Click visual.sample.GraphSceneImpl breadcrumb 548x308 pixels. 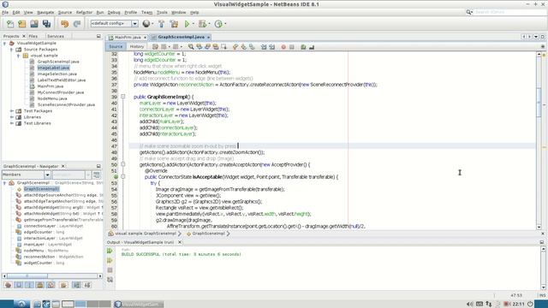click(146, 234)
